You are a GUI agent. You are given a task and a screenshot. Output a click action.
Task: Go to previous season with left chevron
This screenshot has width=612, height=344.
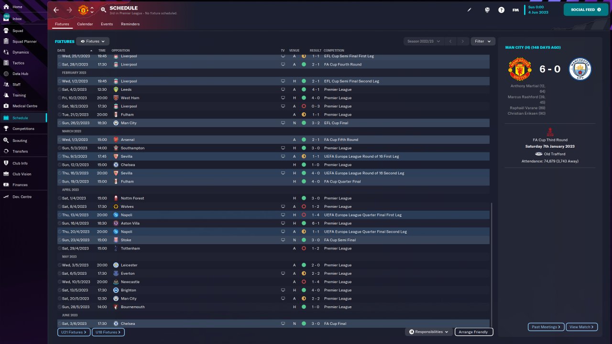tap(450, 42)
